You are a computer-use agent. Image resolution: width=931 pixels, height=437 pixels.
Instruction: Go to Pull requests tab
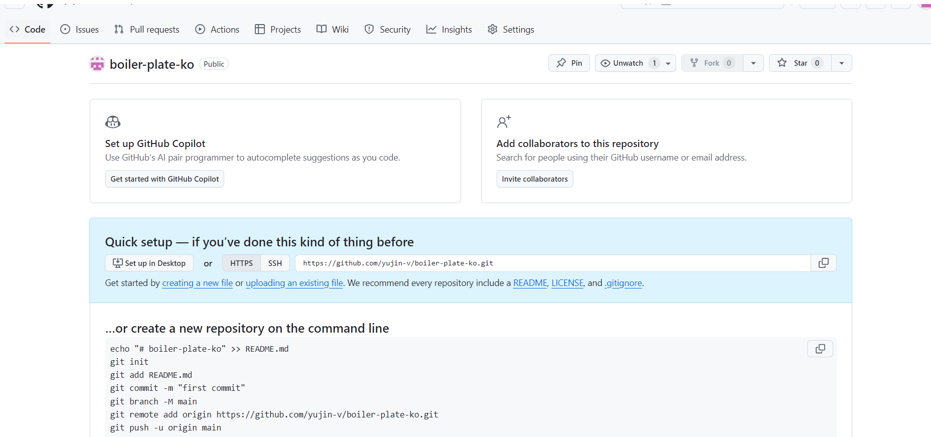[147, 30]
